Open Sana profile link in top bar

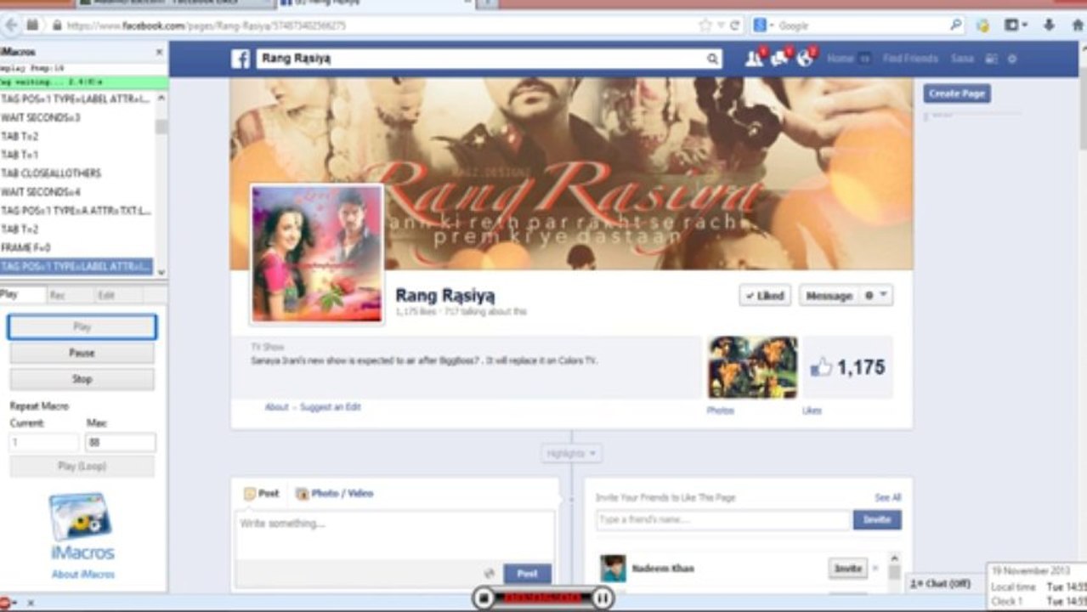pyautogui.click(x=962, y=59)
